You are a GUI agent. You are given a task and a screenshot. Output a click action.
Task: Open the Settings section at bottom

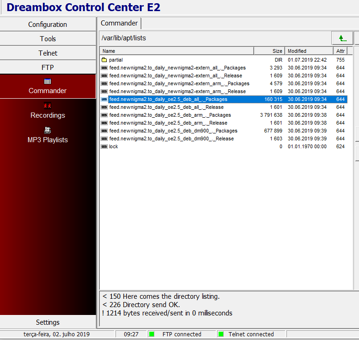pyautogui.click(x=48, y=322)
